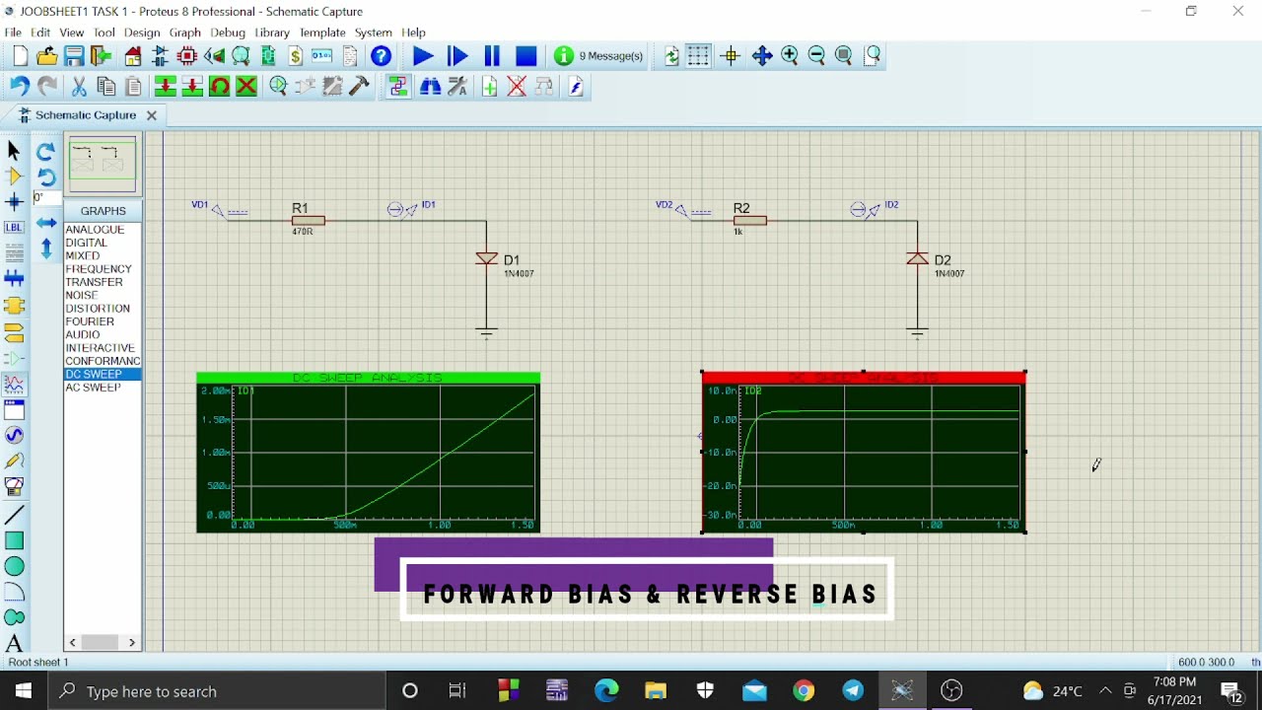The image size is (1262, 710).
Task: Create a new project with the blank page icon
Action: 20,56
